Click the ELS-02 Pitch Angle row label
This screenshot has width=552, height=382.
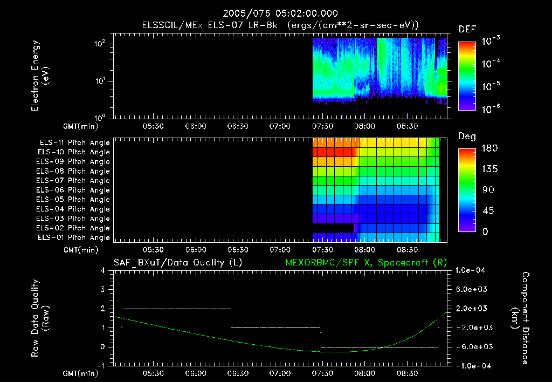(x=73, y=228)
